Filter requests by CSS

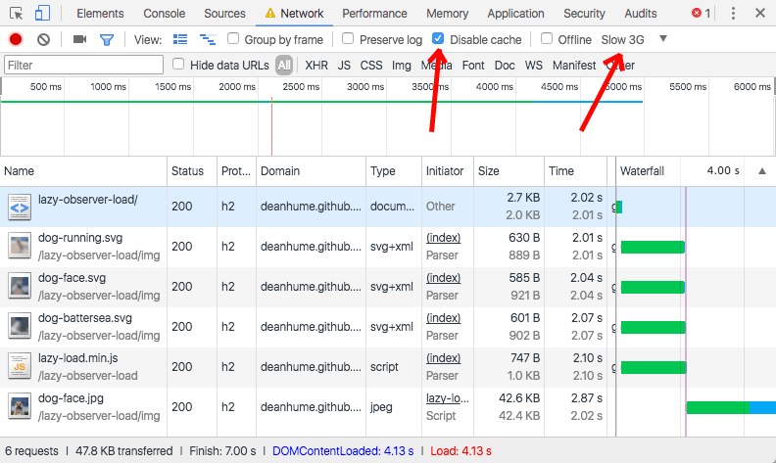[371, 66]
